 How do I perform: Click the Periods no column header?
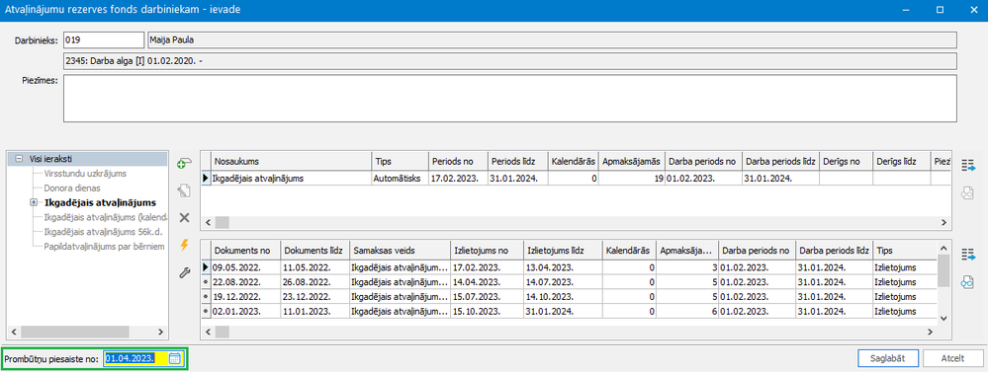click(x=458, y=162)
